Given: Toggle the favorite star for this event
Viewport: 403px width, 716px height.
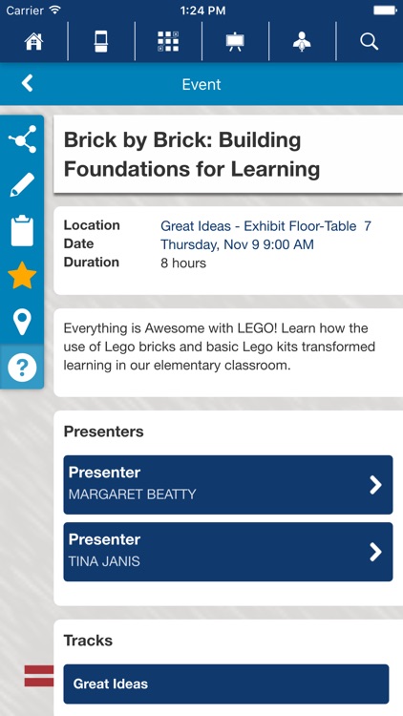Looking at the screenshot, I should tap(22, 275).
